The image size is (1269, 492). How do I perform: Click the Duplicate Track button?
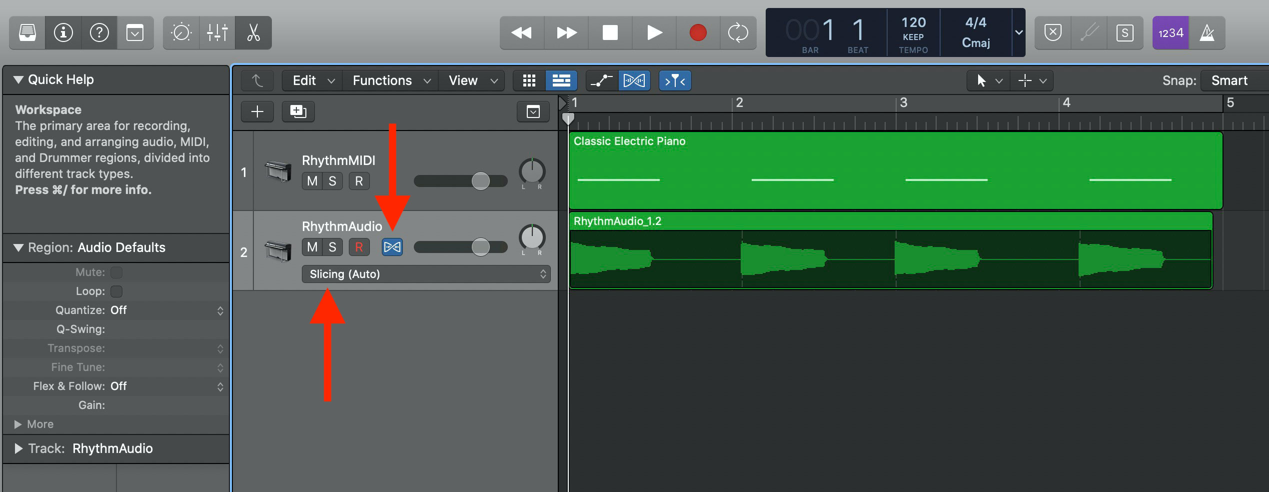298,111
